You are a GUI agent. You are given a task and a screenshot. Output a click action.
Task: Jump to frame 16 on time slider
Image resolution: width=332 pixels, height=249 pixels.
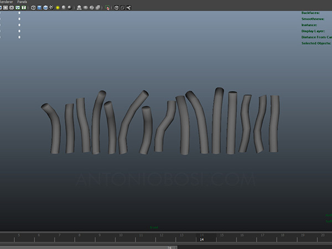tap(242, 235)
